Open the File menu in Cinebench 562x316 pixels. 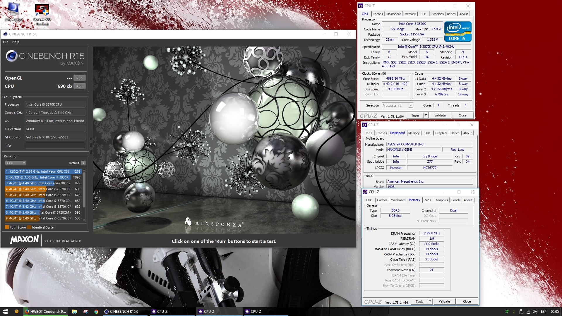tap(6, 42)
